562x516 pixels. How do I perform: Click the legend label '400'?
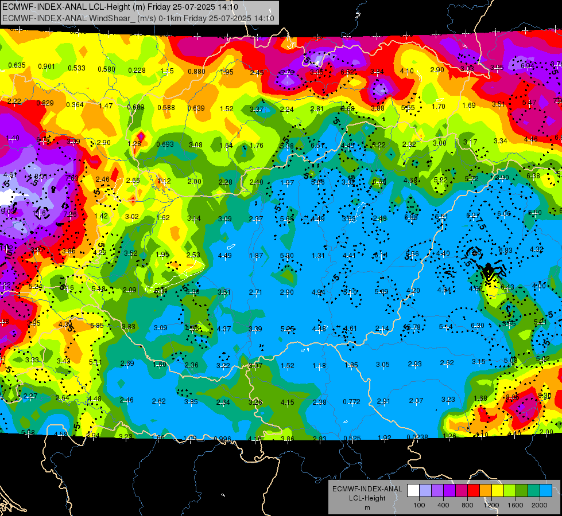pyautogui.click(x=443, y=505)
